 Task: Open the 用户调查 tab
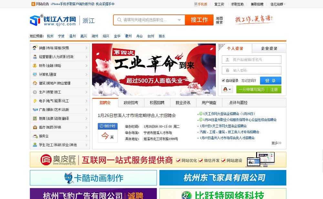coord(209,103)
